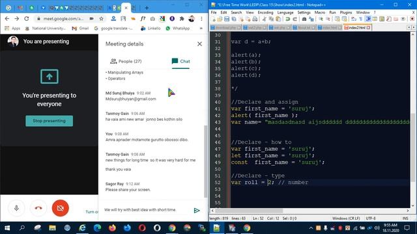This screenshot has height=234, width=417.
Task: Toggle camera on in Google Meet
Action: tap(61, 208)
